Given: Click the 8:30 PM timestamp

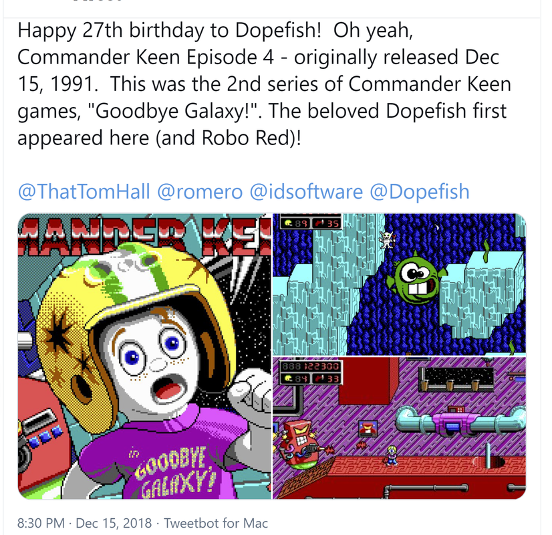Looking at the screenshot, I should (41, 523).
